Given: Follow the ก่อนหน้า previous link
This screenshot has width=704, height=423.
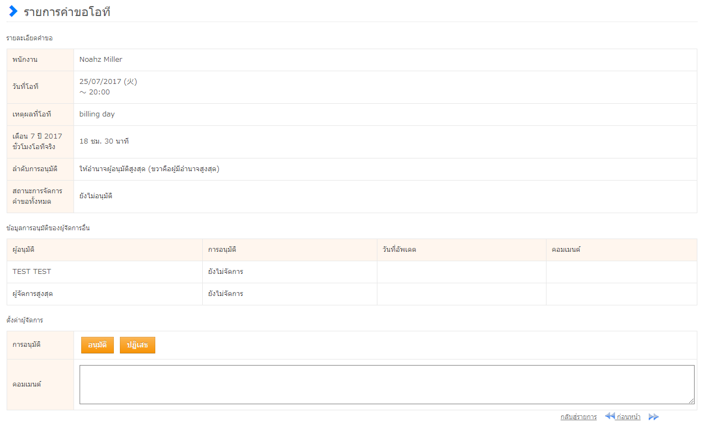Looking at the screenshot, I should (629, 417).
